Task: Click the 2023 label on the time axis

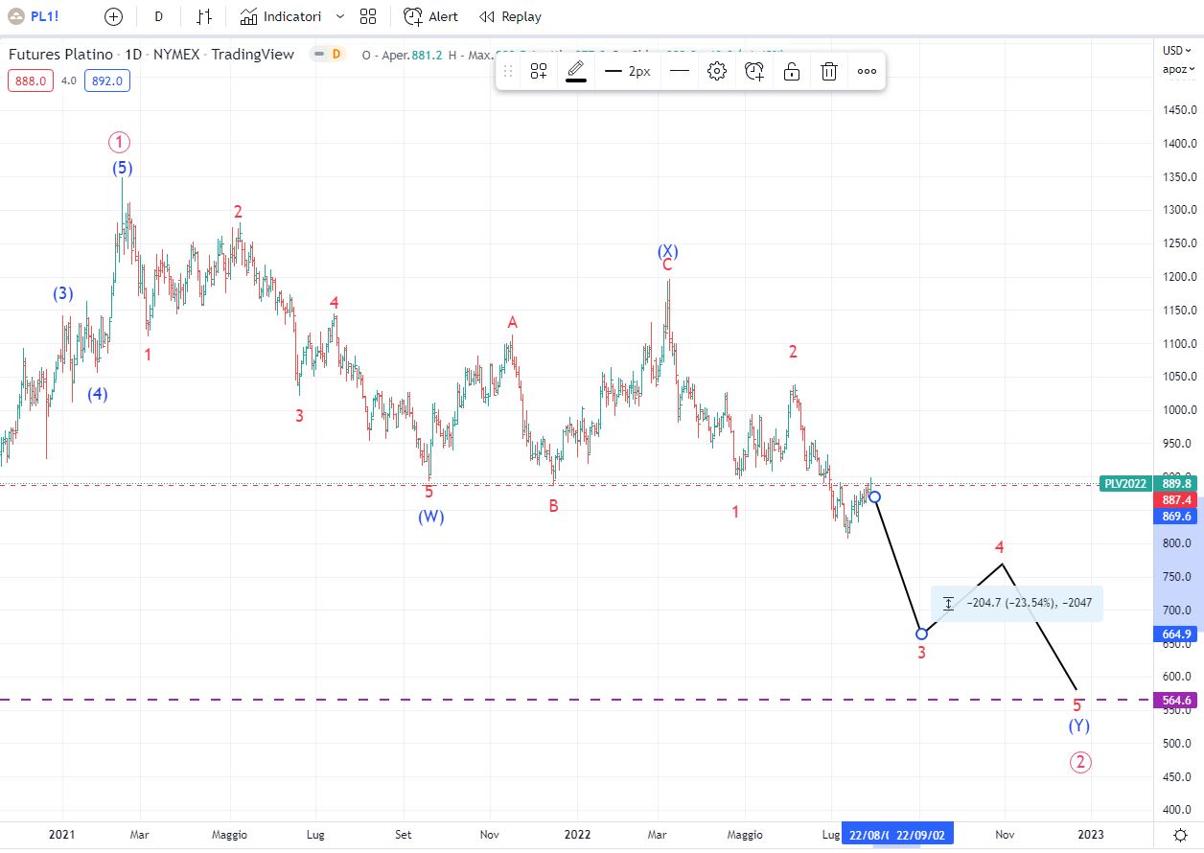Action: tap(1092, 835)
